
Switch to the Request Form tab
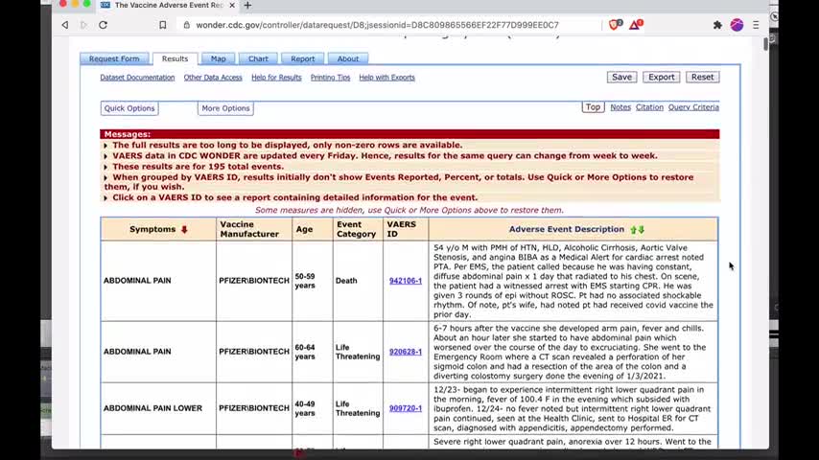tap(114, 58)
